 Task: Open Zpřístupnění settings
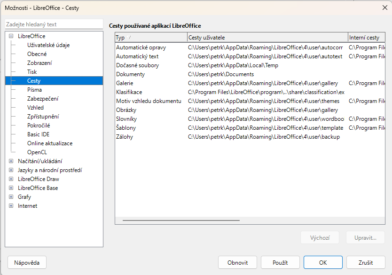click(43, 117)
